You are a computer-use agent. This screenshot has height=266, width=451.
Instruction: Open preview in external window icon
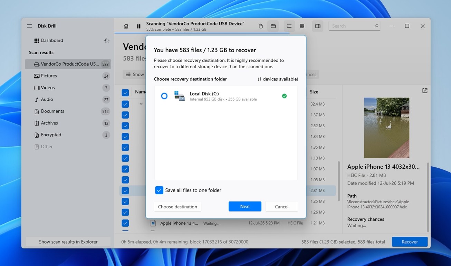coord(425,91)
